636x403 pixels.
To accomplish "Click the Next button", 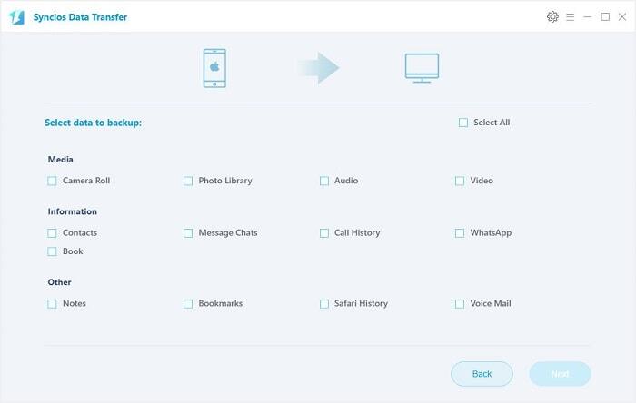I will tap(560, 374).
